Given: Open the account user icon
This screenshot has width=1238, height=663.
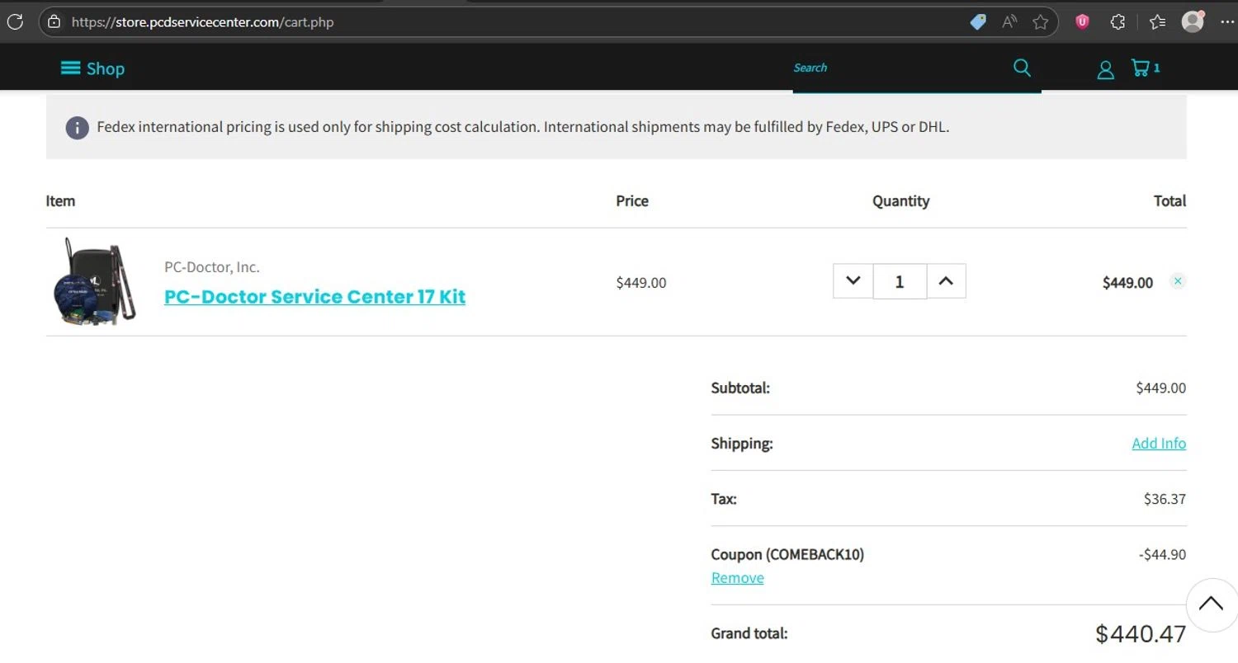Looking at the screenshot, I should coord(1105,70).
